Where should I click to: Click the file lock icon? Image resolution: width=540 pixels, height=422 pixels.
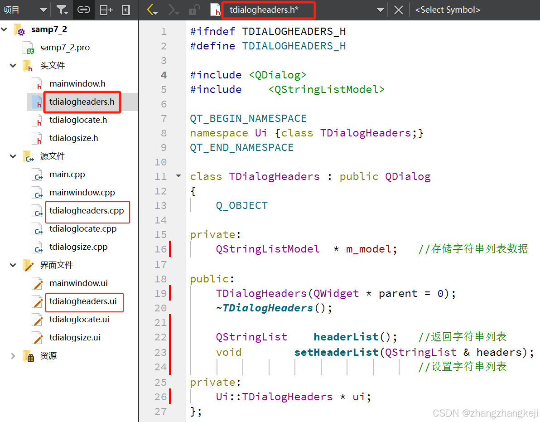[194, 10]
